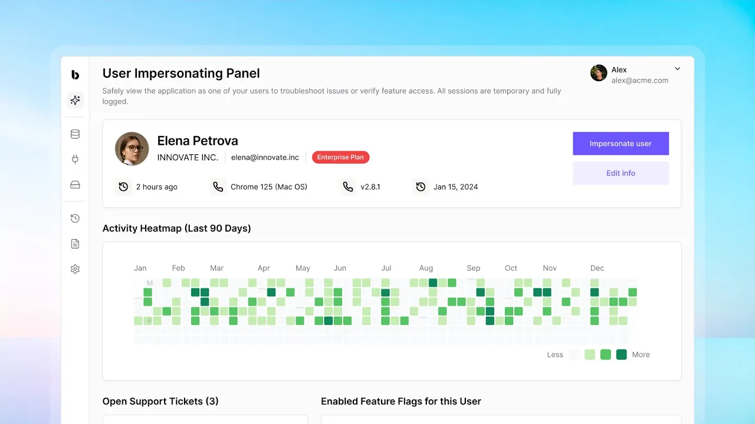Click the darkest green legend swatch
The image size is (755, 424).
pyautogui.click(x=621, y=355)
